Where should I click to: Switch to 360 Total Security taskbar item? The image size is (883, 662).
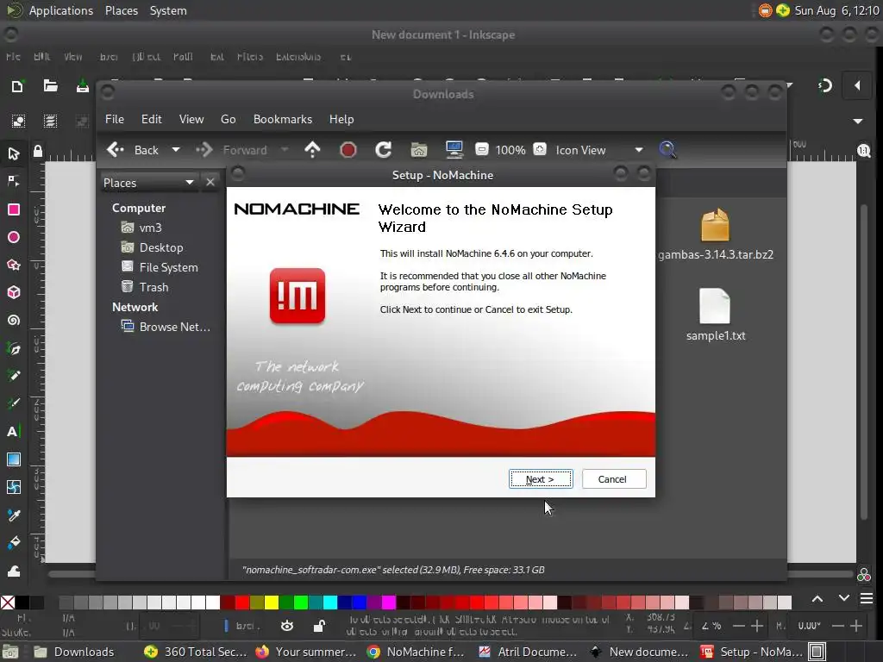tap(195, 652)
